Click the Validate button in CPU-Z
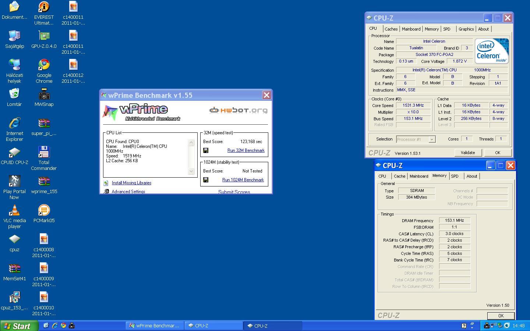530x331 pixels. click(x=468, y=153)
